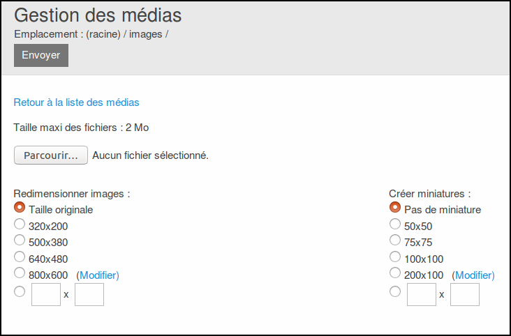Choose the 320x200 image resize option
Image resolution: width=511 pixels, height=336 pixels.
click(20, 224)
